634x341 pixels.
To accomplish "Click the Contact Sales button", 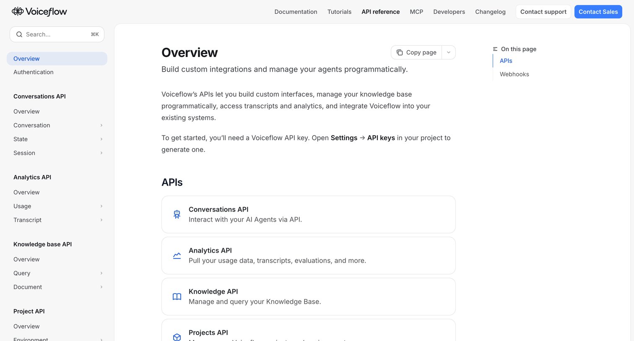I will click(598, 12).
